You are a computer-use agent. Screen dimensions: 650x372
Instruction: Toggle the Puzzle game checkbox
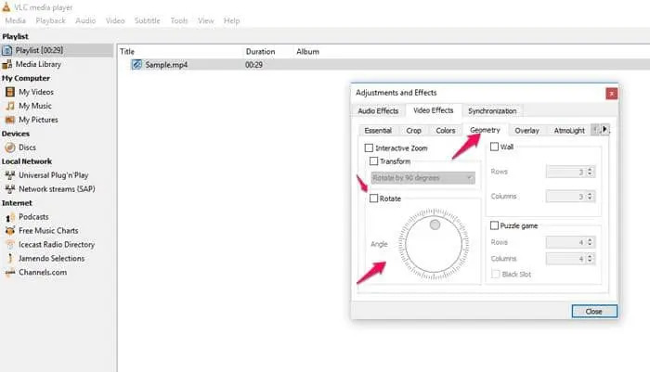coord(494,225)
